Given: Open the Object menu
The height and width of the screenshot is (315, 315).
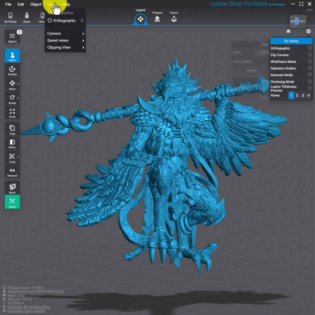Looking at the screenshot, I should 36,4.
